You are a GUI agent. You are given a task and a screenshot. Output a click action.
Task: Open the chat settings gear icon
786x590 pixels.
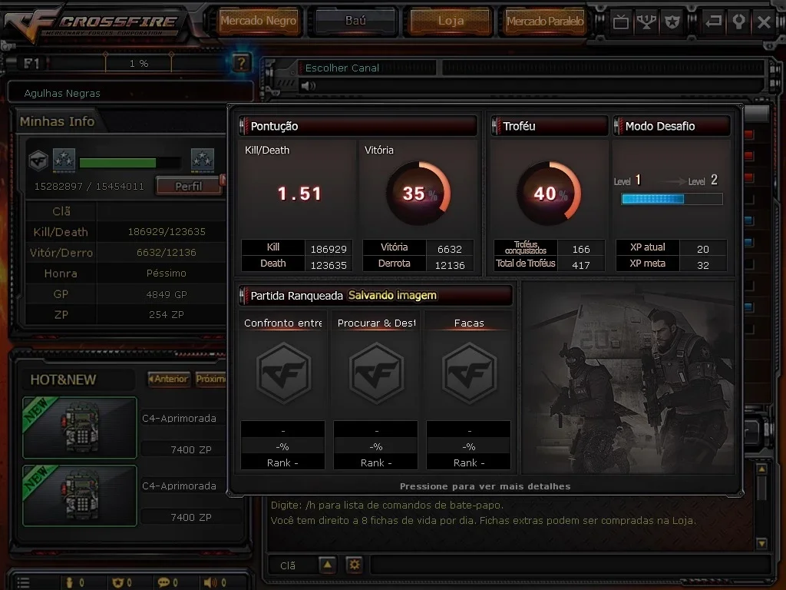(355, 565)
